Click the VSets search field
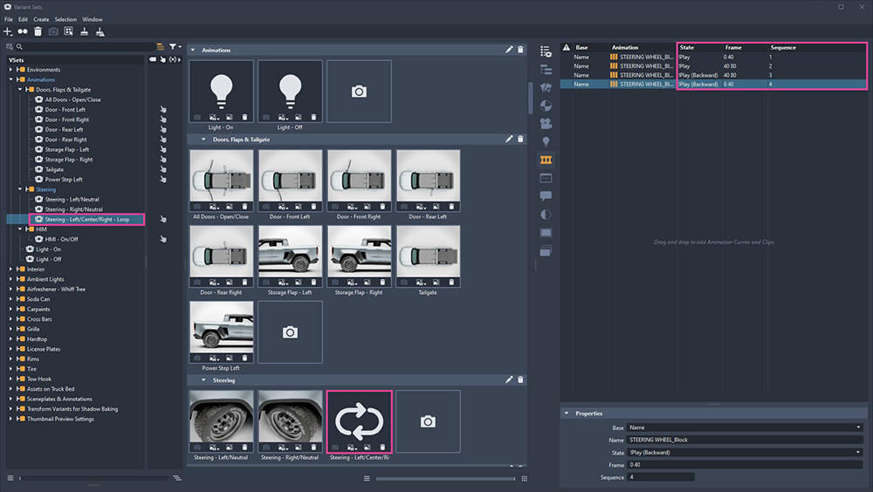 tap(86, 47)
